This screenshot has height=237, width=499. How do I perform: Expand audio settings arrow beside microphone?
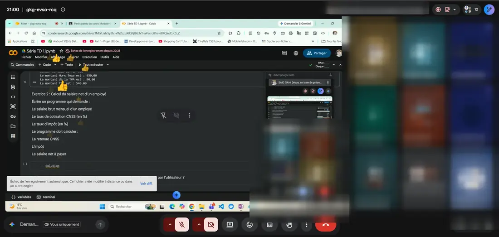pyautogui.click(x=170, y=225)
